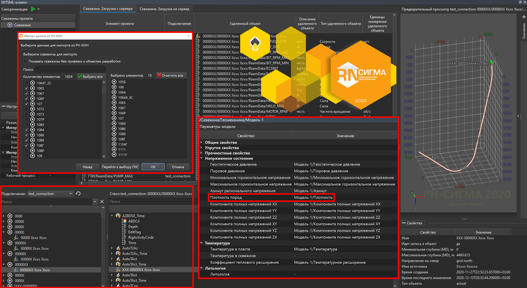This screenshot has height=288, width=527.
Task: Select the Скважина well icon in project
Action: tap(9, 25)
